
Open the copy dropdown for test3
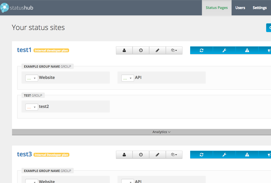point(174,155)
